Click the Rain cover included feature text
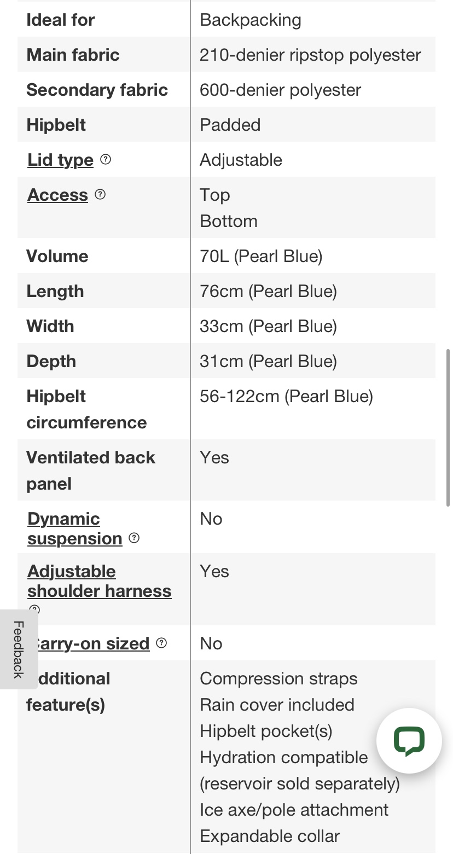This screenshot has height=854, width=453. coord(277,705)
